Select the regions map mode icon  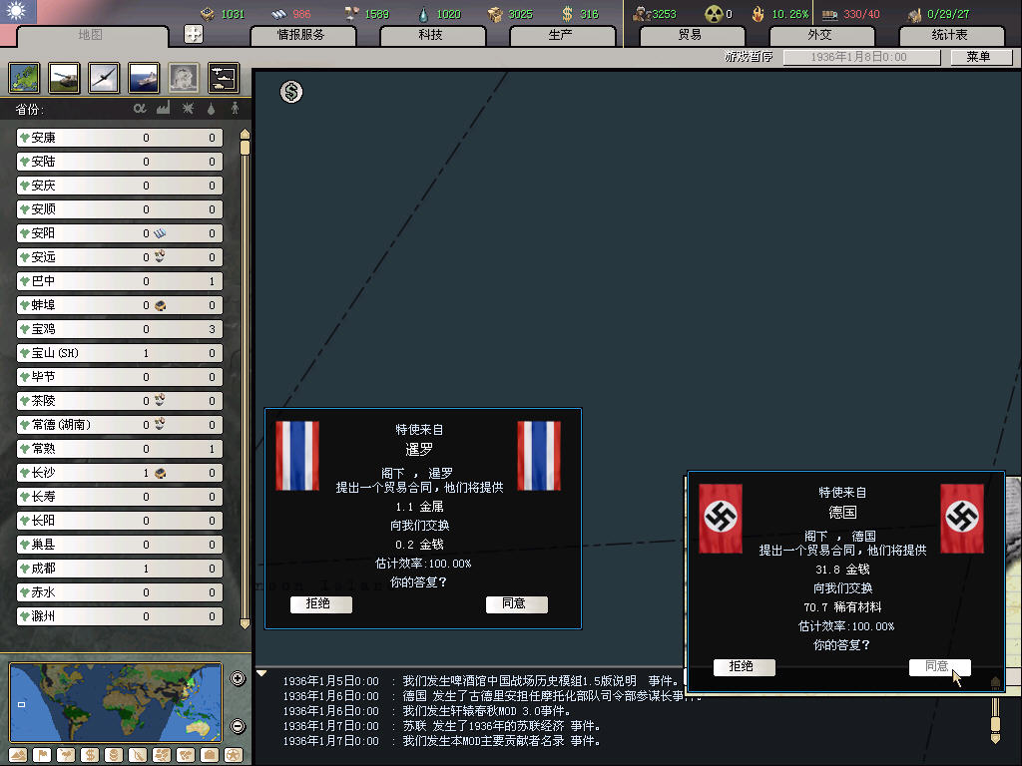tap(162, 755)
